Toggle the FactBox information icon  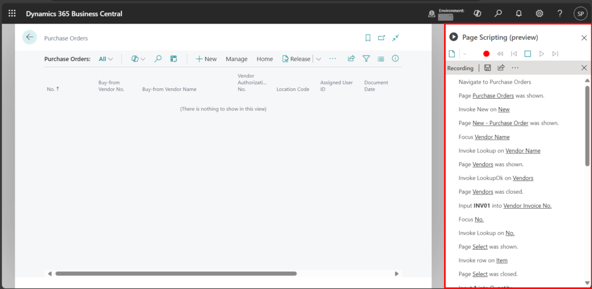coord(395,58)
